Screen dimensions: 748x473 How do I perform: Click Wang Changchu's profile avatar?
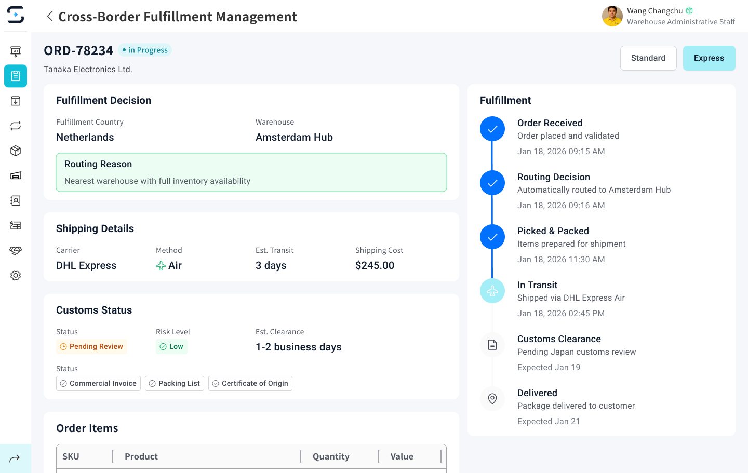point(612,16)
